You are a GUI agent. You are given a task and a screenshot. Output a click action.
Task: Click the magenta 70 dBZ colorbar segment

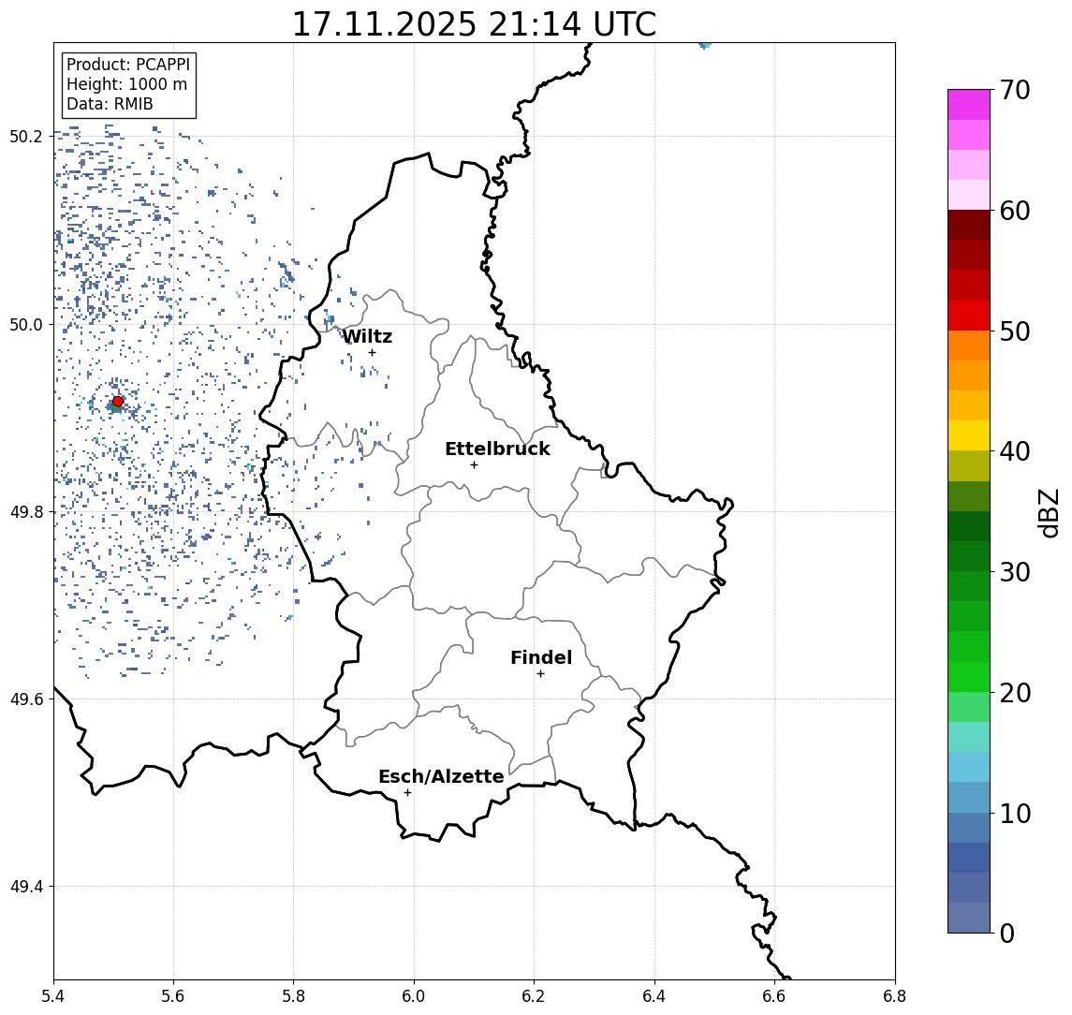[969, 105]
